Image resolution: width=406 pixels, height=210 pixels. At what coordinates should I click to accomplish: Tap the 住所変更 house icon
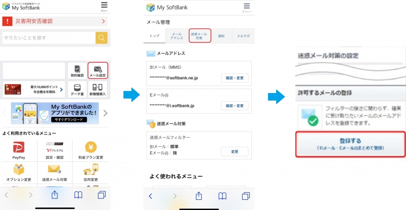pos(91,171)
